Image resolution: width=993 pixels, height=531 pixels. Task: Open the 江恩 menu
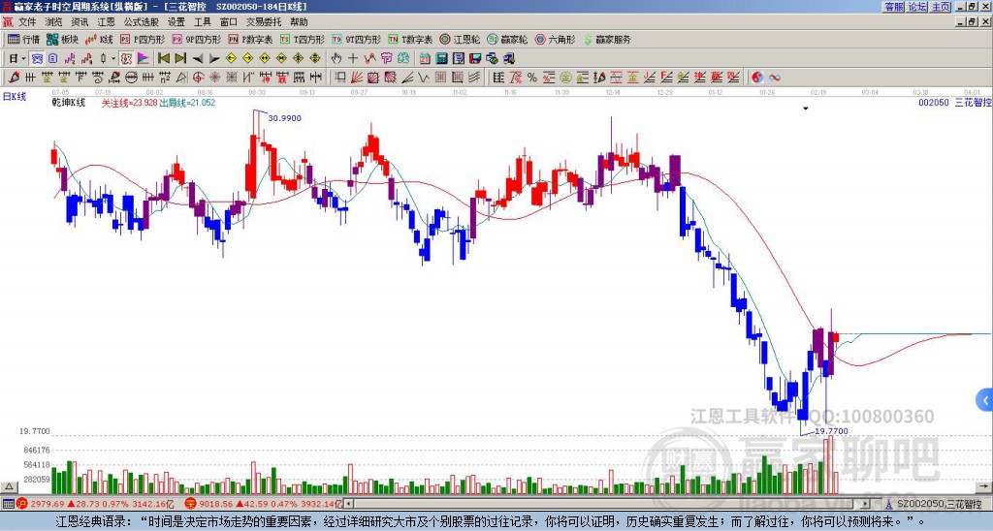pyautogui.click(x=106, y=22)
